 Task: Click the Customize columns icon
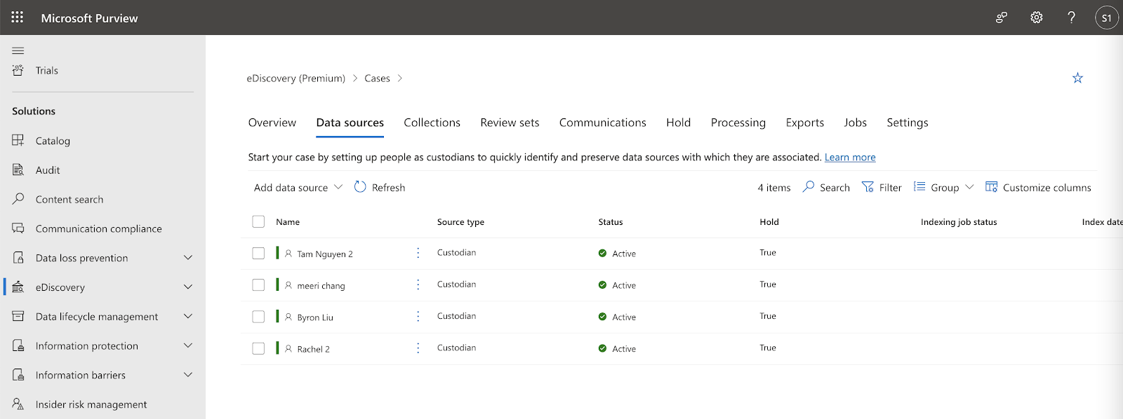pos(992,187)
